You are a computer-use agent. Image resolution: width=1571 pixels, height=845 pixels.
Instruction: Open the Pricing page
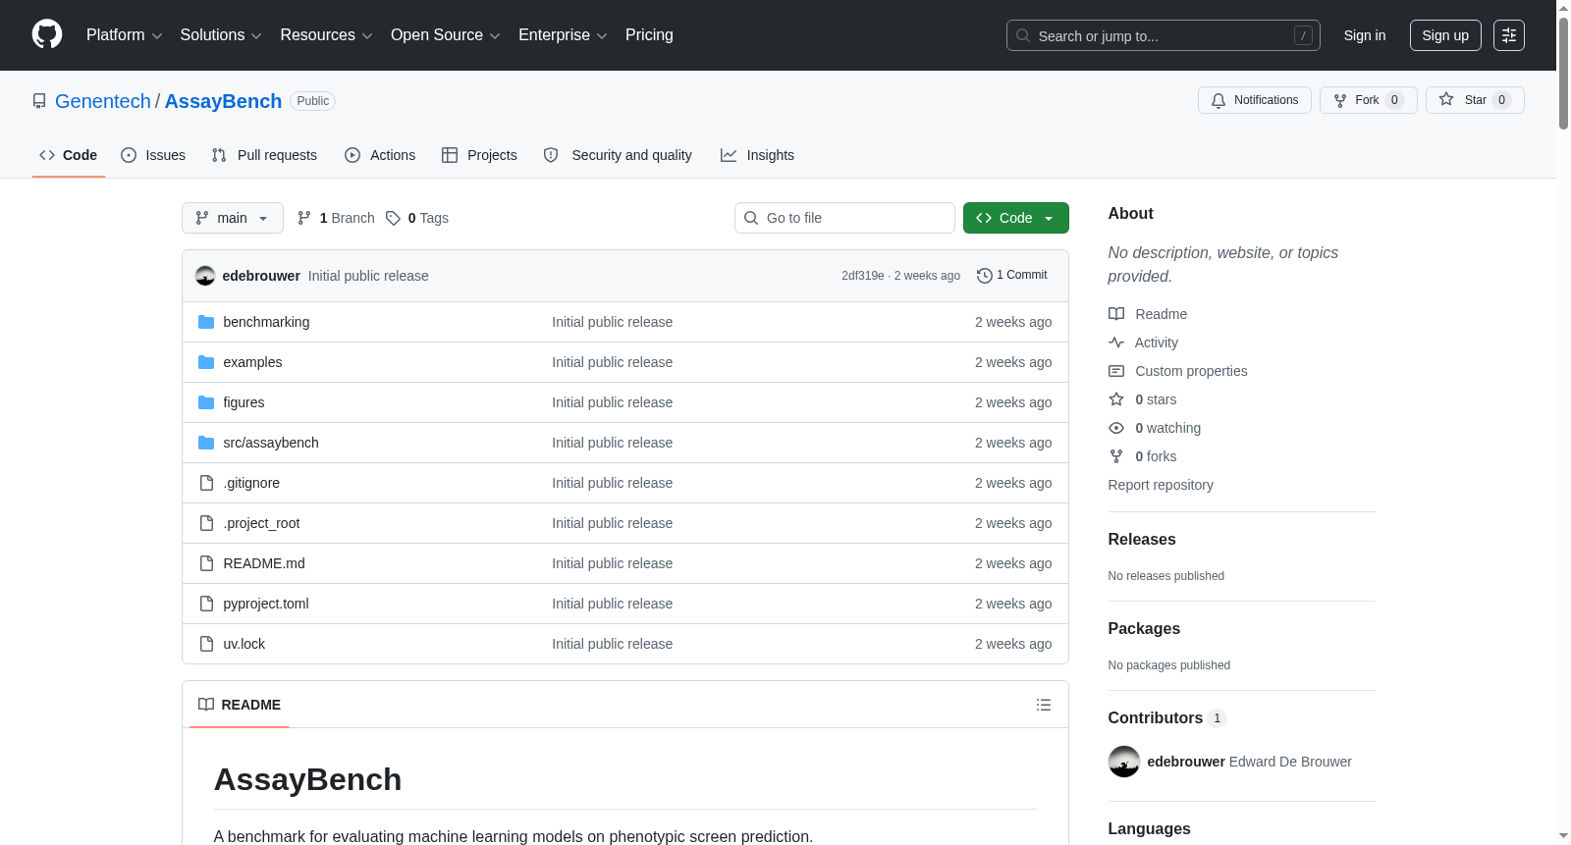649,35
